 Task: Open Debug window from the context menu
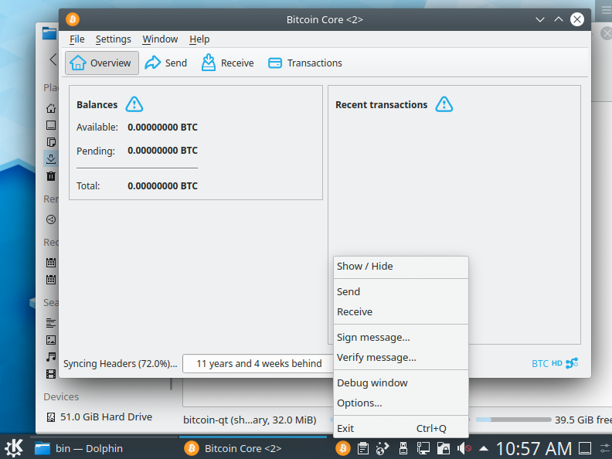coord(401,383)
